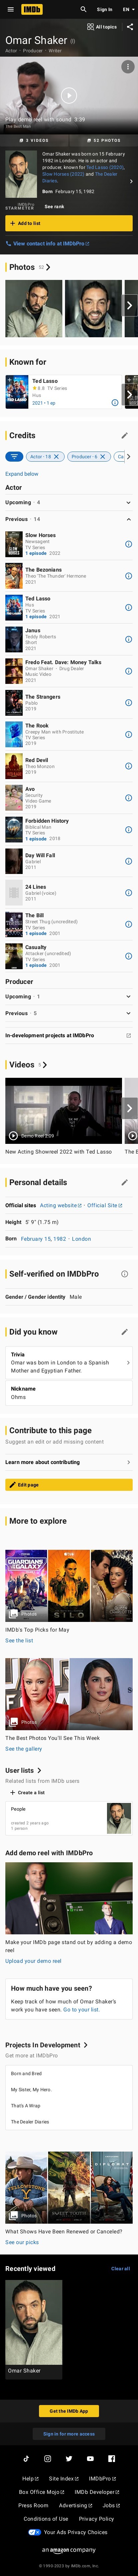Screen dimensions: 138x2576
Task: Share this page via share icon
Action: click(129, 27)
